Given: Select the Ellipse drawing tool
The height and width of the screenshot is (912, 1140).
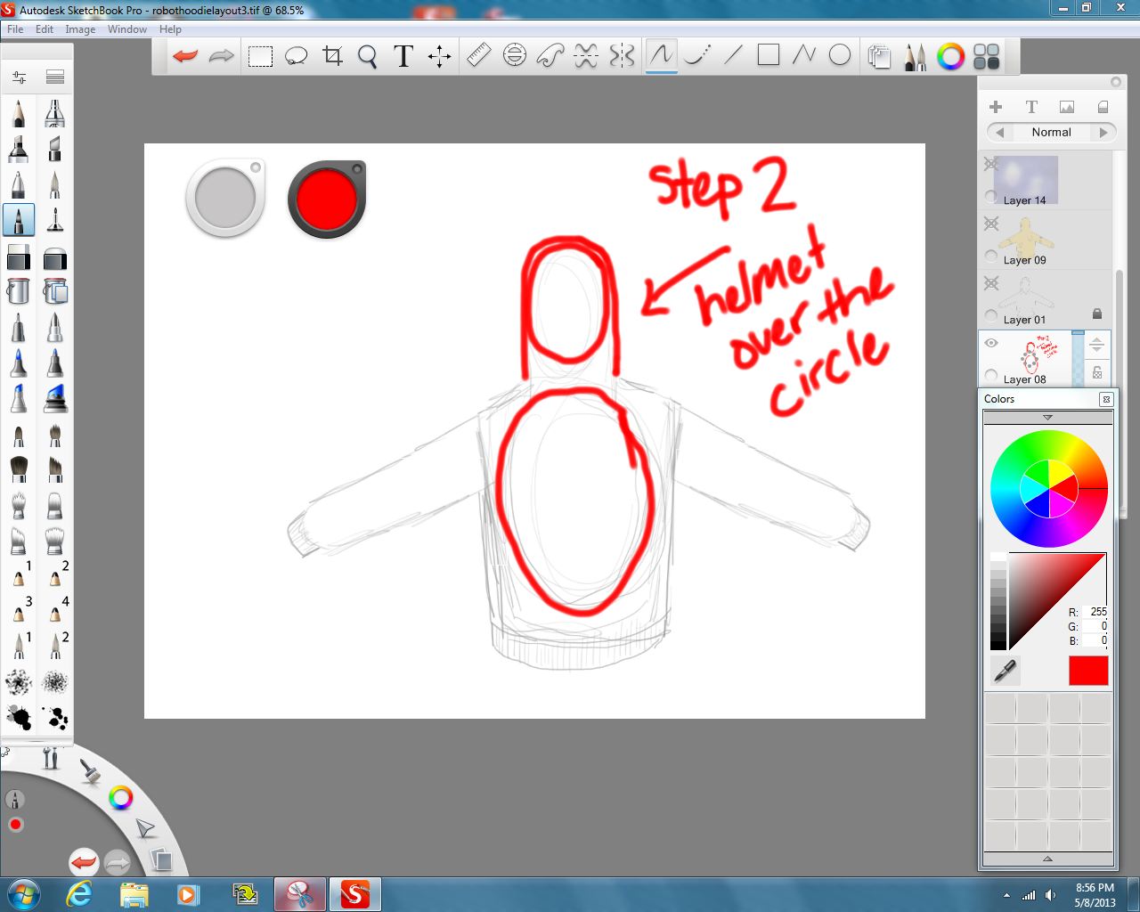Looking at the screenshot, I should 838,55.
